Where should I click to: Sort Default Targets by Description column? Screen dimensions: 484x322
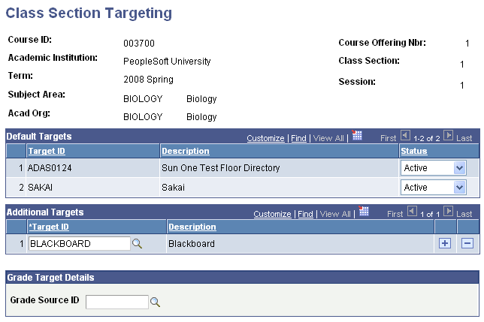pyautogui.click(x=186, y=151)
